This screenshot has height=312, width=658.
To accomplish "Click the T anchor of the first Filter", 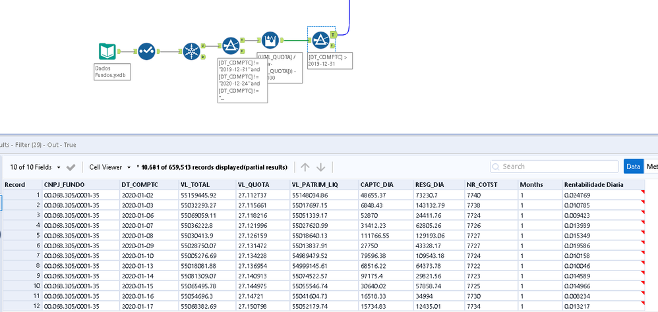I will click(242, 39).
